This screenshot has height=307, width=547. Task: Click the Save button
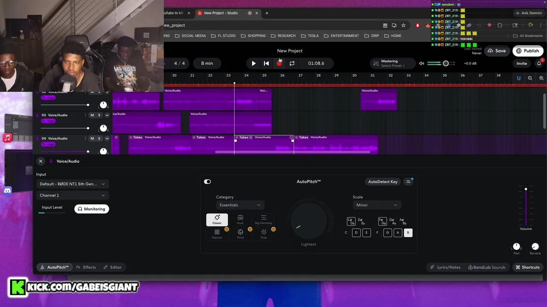point(497,51)
